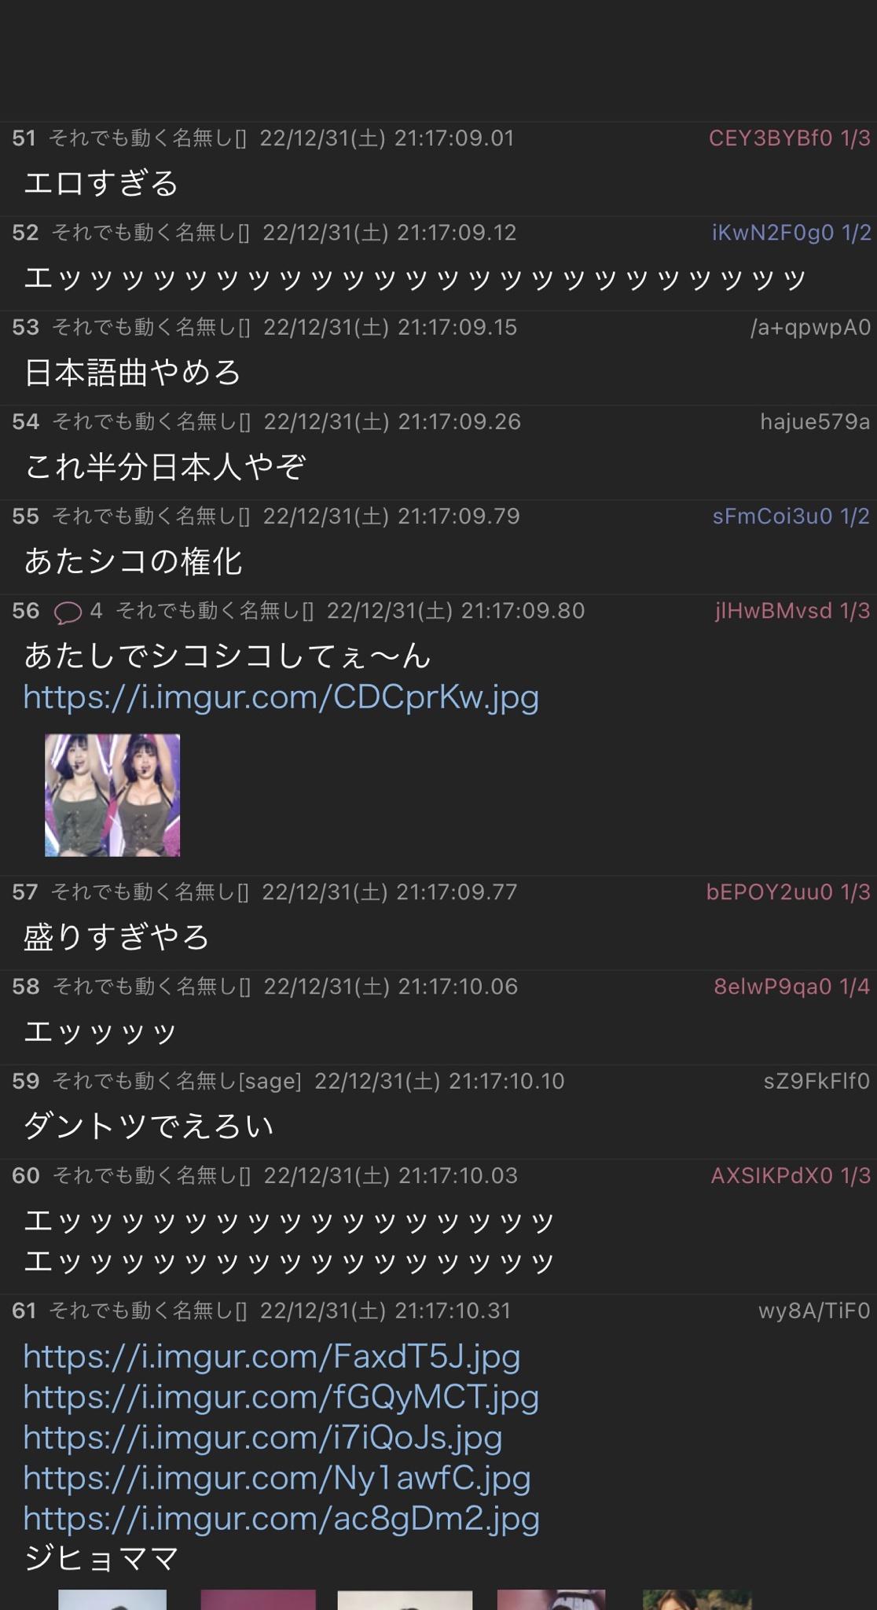Image resolution: width=877 pixels, height=1610 pixels.
Task: Tap post number 59 with sage
Action: [26, 1082]
